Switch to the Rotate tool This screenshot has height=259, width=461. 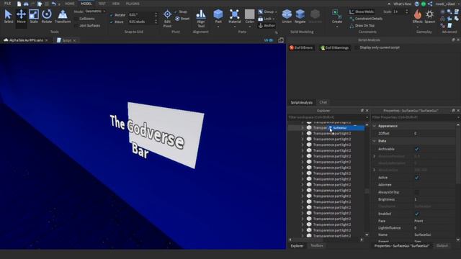click(46, 16)
